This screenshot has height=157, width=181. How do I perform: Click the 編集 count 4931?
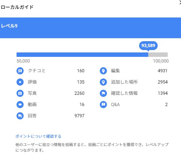163,71
